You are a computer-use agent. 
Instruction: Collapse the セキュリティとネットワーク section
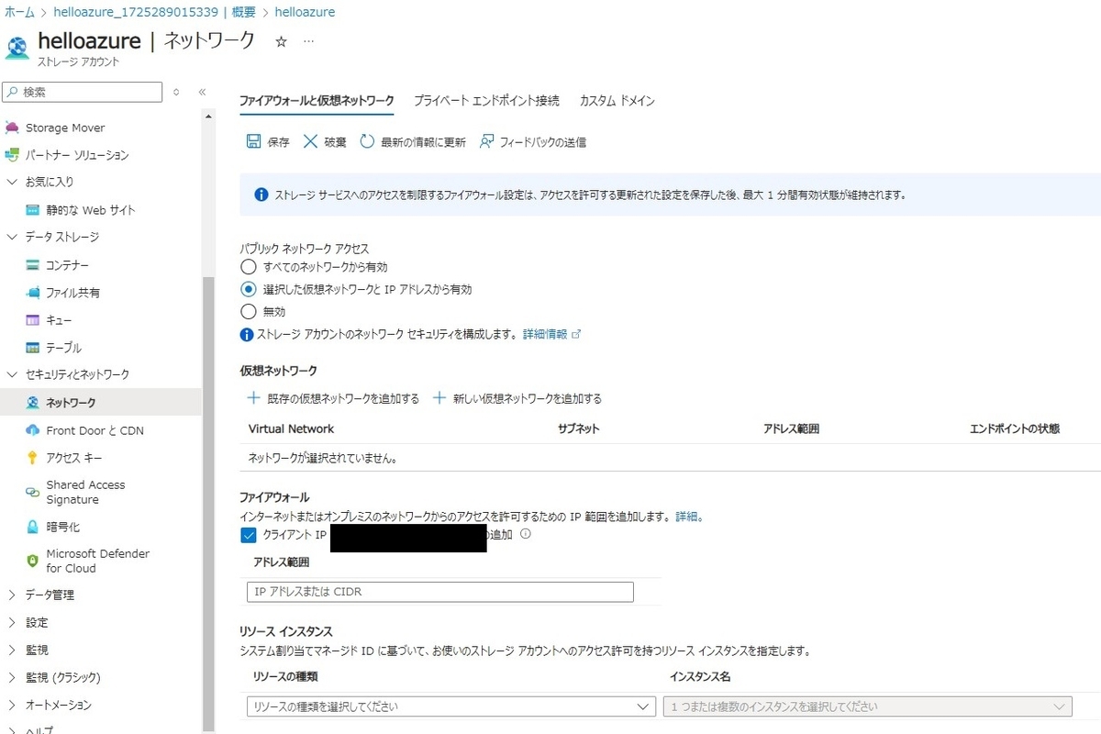point(12,374)
